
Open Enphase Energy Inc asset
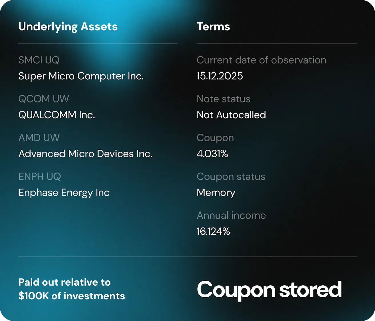[64, 192]
